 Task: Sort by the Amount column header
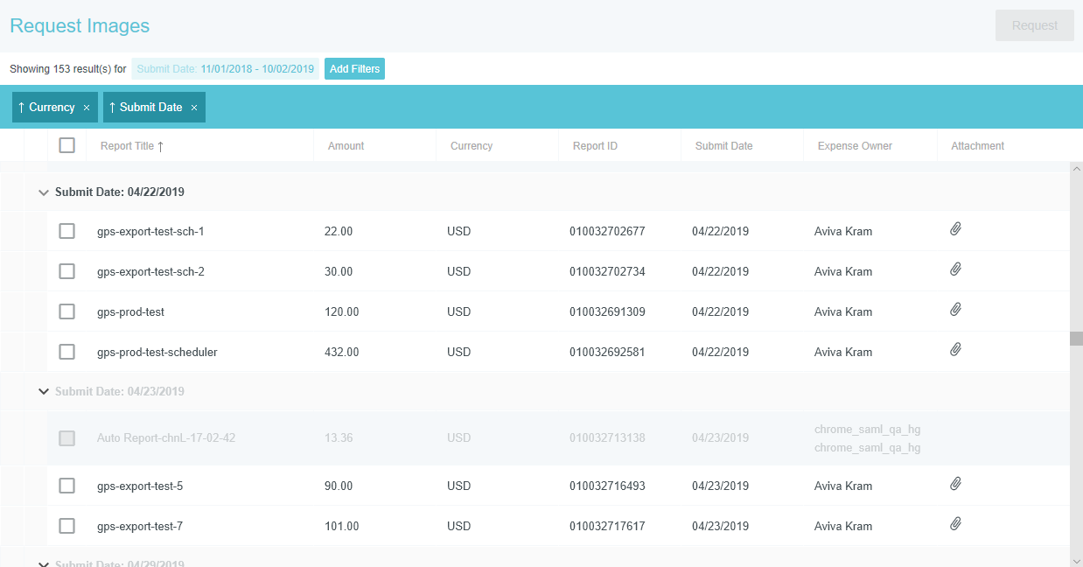(x=346, y=146)
